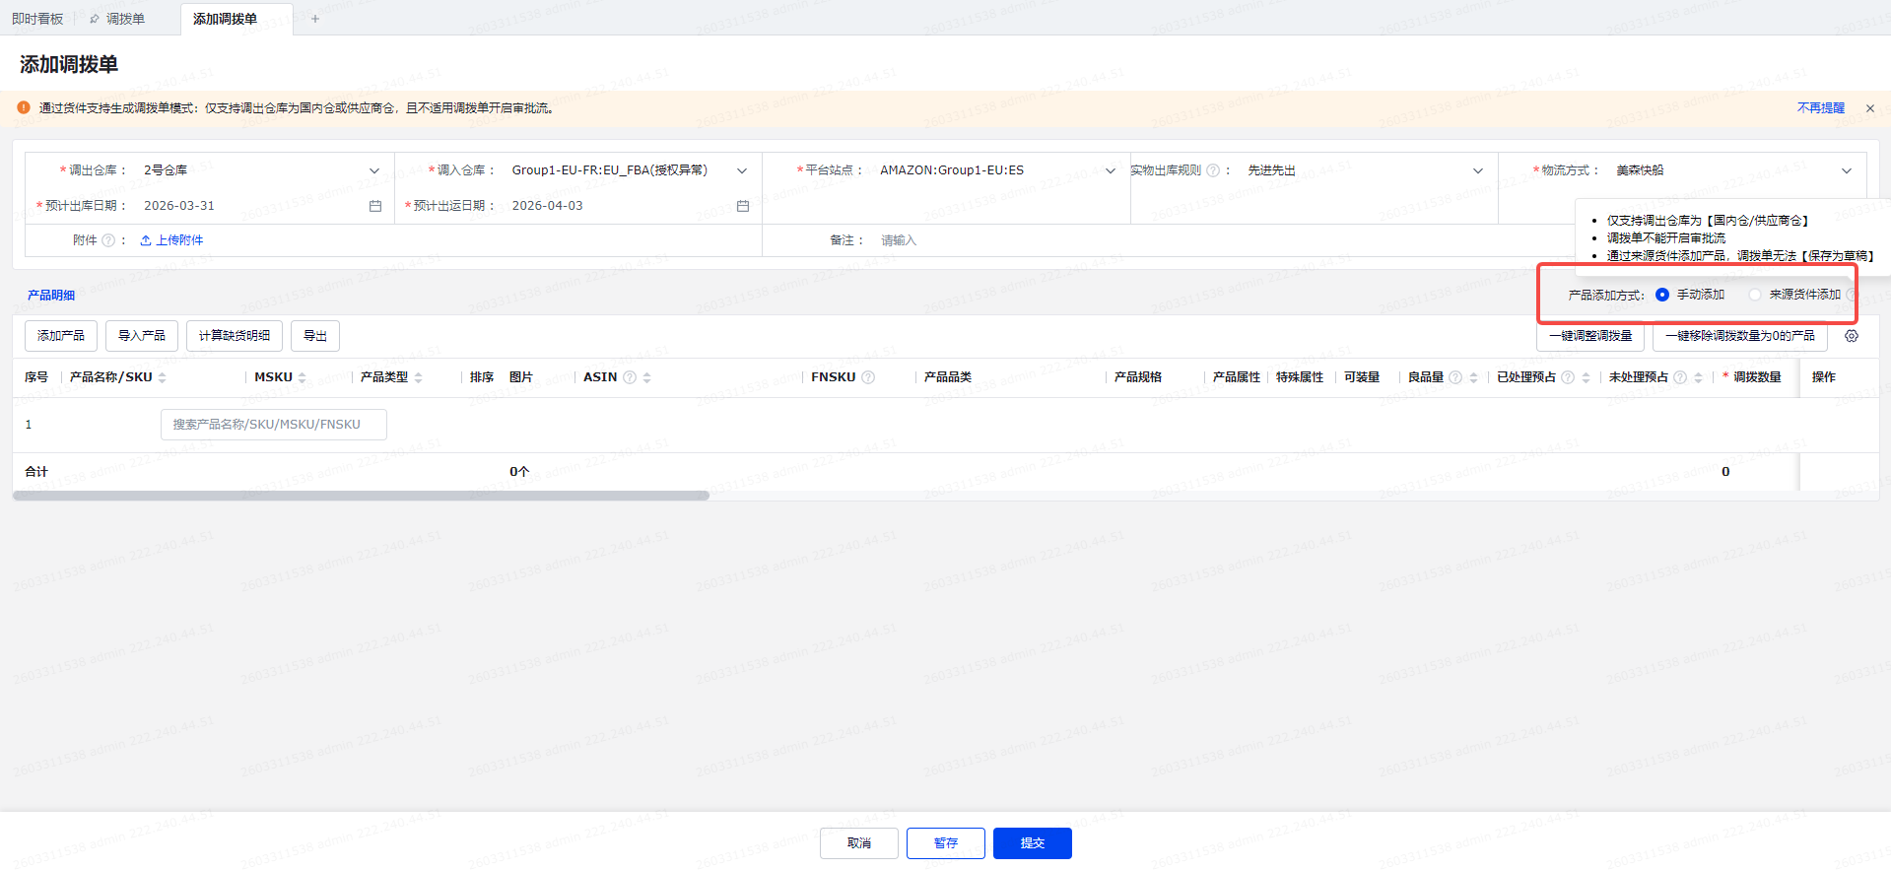Click the FNSKU column help icon

click(x=868, y=377)
